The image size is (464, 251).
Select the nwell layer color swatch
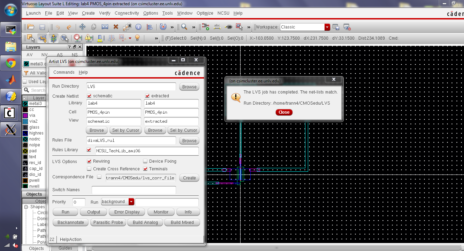[25, 186]
